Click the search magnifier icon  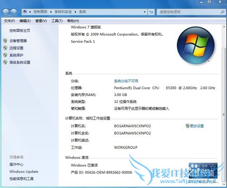point(222,12)
